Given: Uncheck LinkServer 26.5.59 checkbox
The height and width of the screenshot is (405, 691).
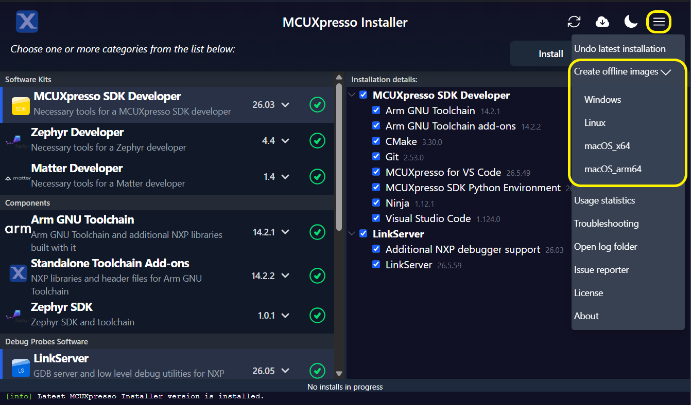Looking at the screenshot, I should 376,265.
